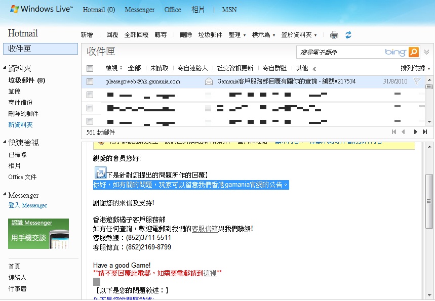Open the 標示為 dropdown menu

(x=263, y=35)
